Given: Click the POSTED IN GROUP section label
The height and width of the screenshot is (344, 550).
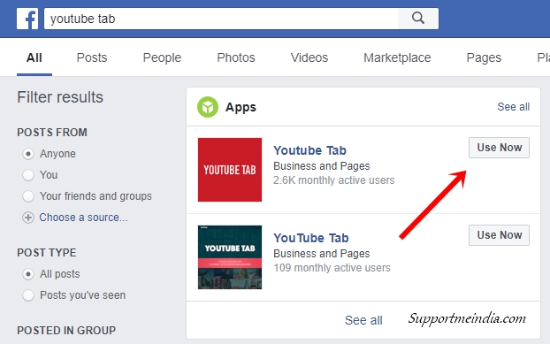Looking at the screenshot, I should coord(66,331).
